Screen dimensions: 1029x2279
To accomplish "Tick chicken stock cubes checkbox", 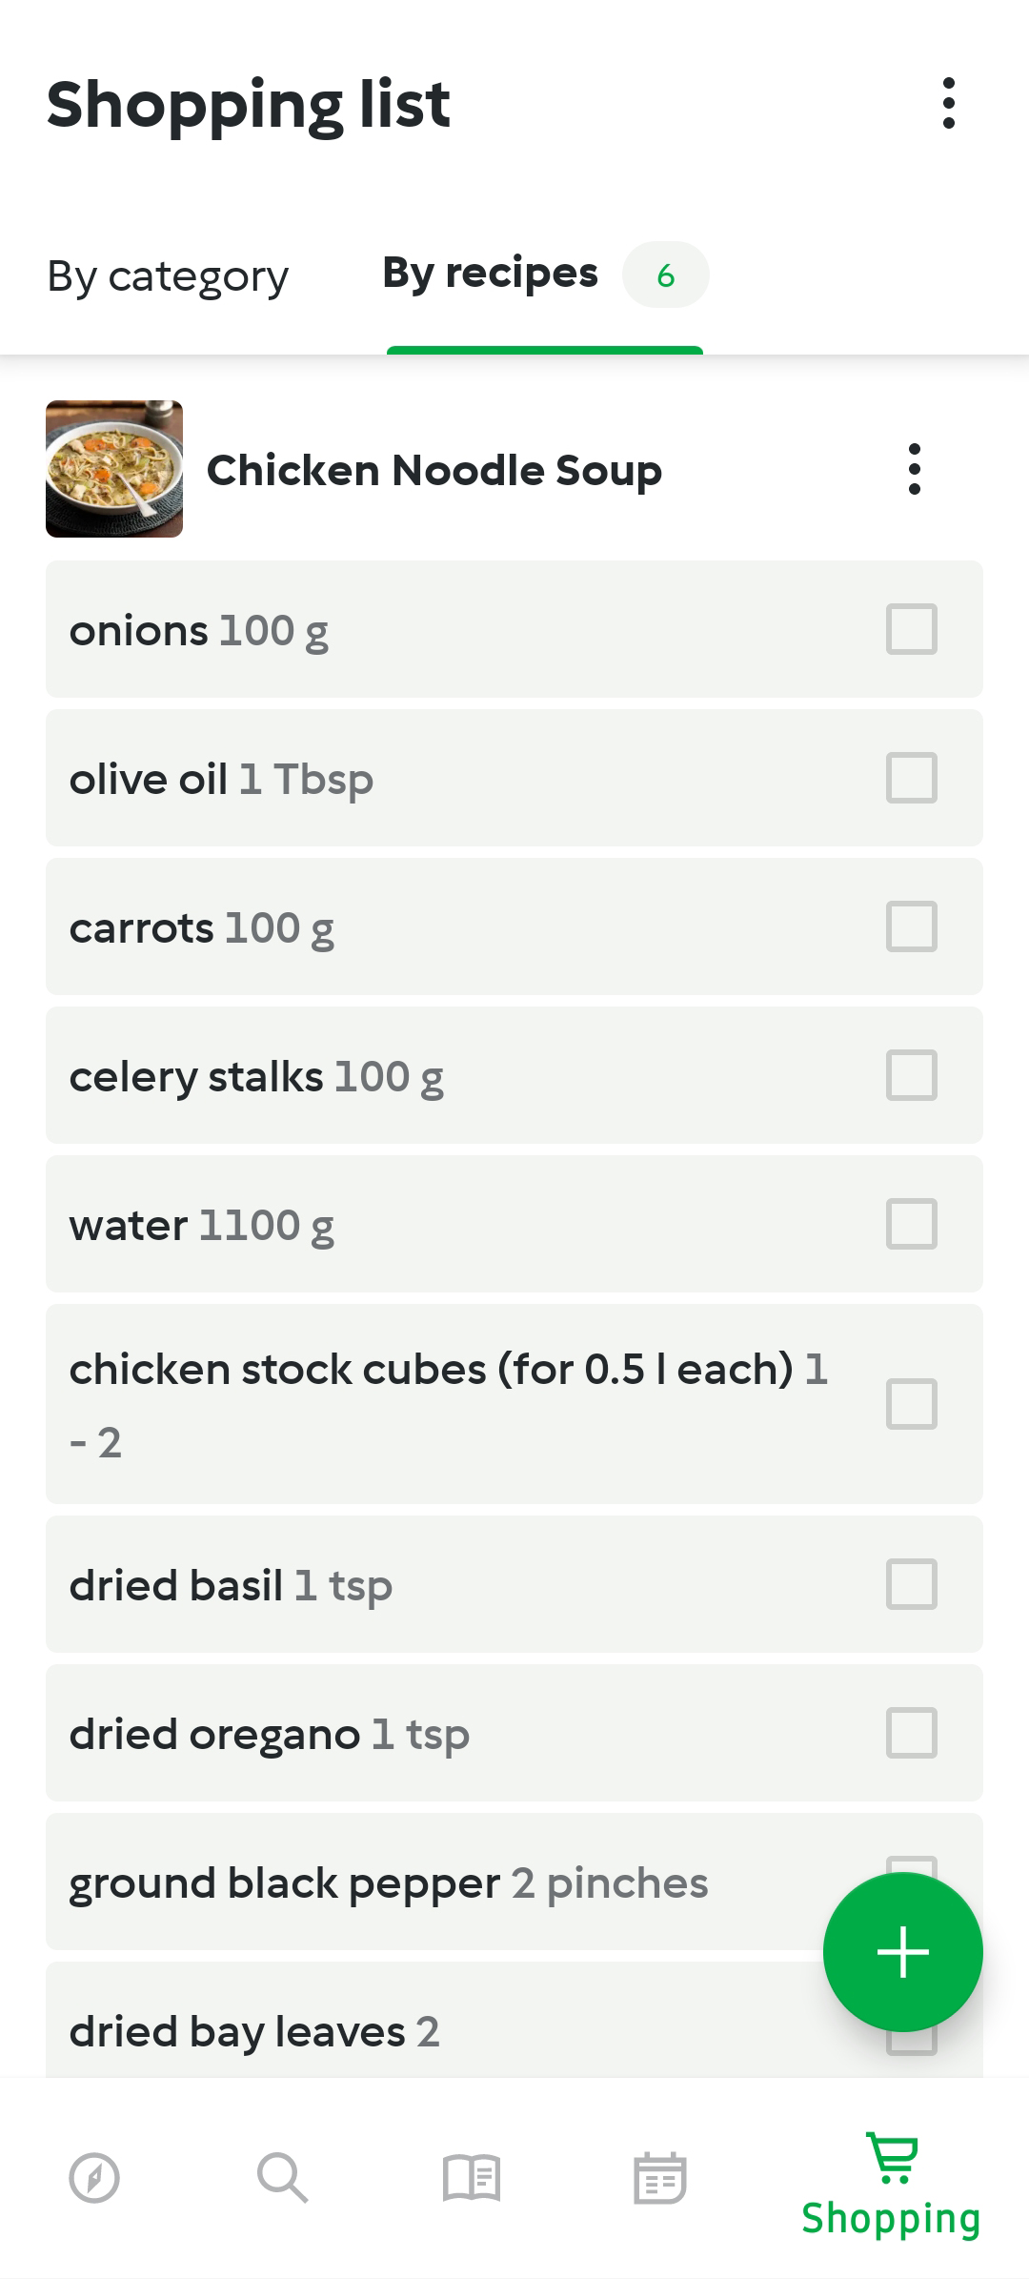I will (912, 1404).
